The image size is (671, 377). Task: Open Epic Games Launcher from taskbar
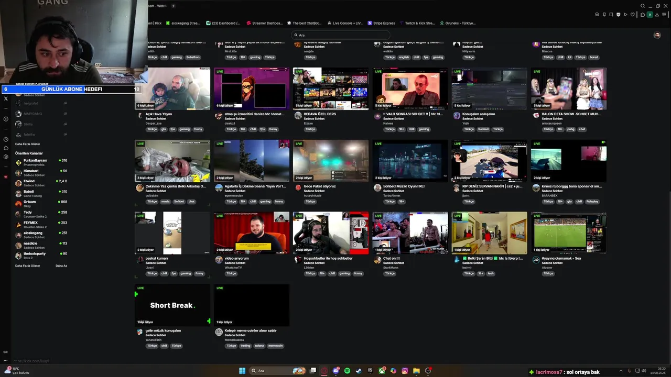pyautogui.click(x=370, y=371)
